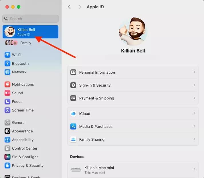Click Family avatars group icon in sidebar

pyautogui.click(x=11, y=43)
